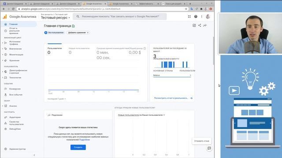Open DebugView in the sidebar
This screenshot has height=158, width=282.
[15, 129]
